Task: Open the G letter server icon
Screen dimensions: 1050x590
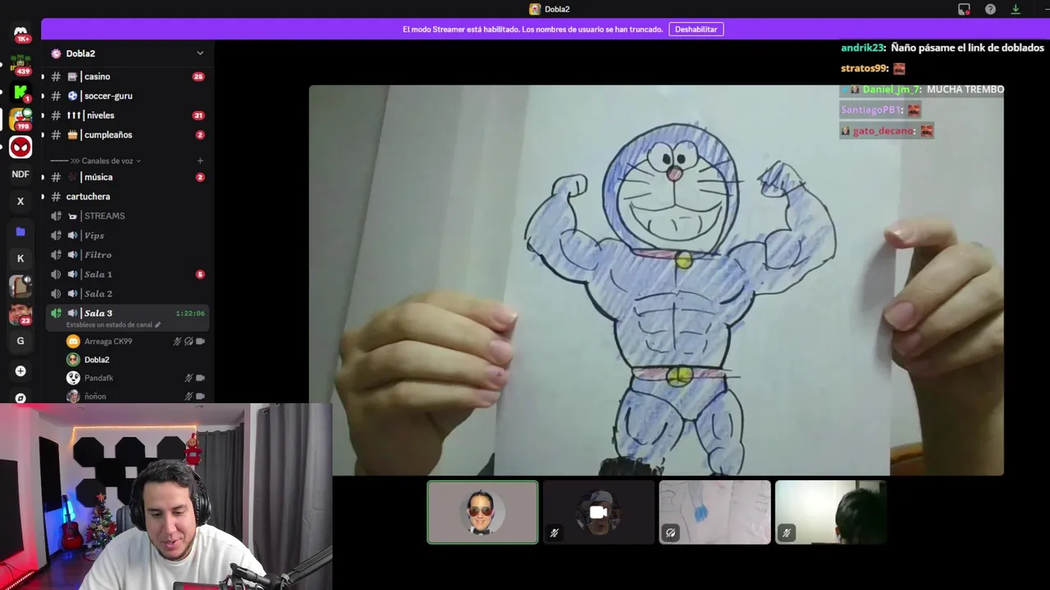Action: point(21,341)
